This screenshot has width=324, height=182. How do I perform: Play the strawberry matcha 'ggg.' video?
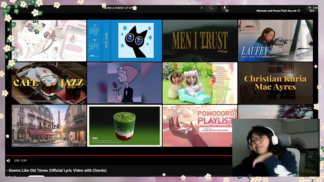(124, 126)
